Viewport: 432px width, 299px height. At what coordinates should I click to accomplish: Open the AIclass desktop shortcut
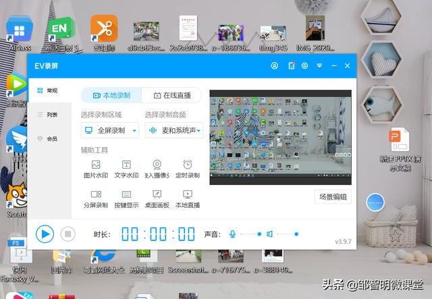point(20,34)
